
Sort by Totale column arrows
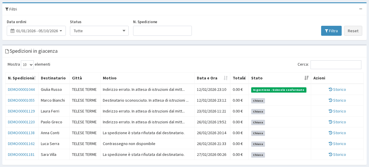tap(244, 78)
